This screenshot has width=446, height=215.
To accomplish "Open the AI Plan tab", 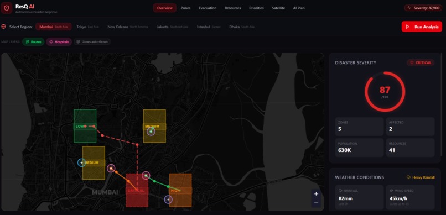I will coord(299,8).
